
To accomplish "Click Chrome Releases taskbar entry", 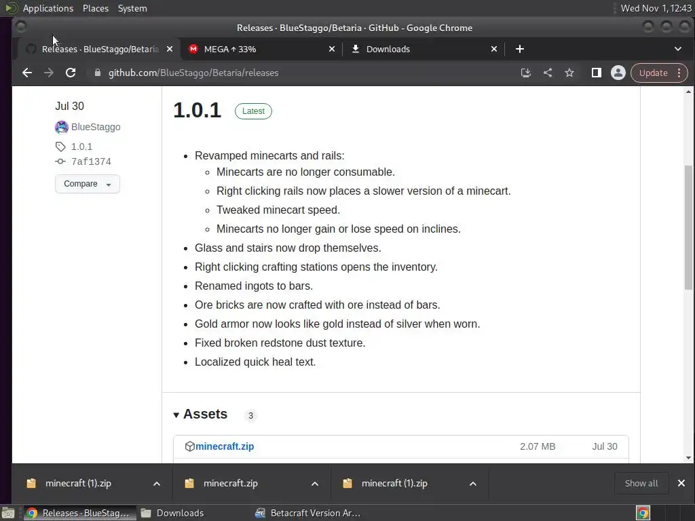I will (x=80, y=513).
